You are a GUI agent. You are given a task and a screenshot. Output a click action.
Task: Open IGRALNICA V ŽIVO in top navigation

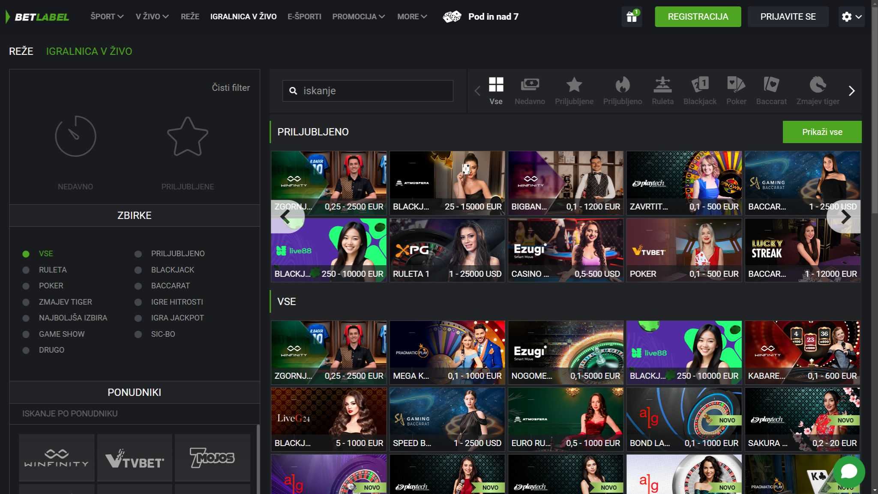pos(243,17)
